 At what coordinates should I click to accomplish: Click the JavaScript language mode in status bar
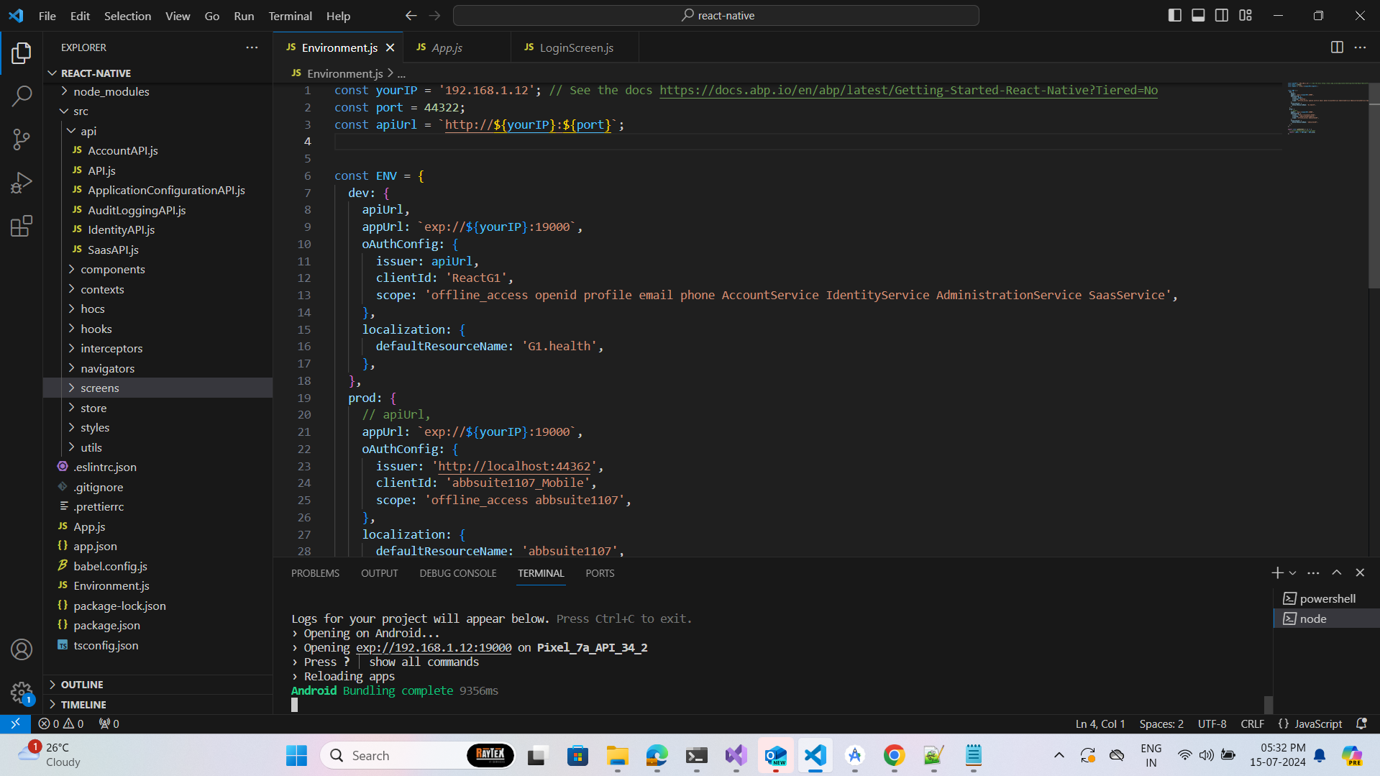click(1317, 723)
